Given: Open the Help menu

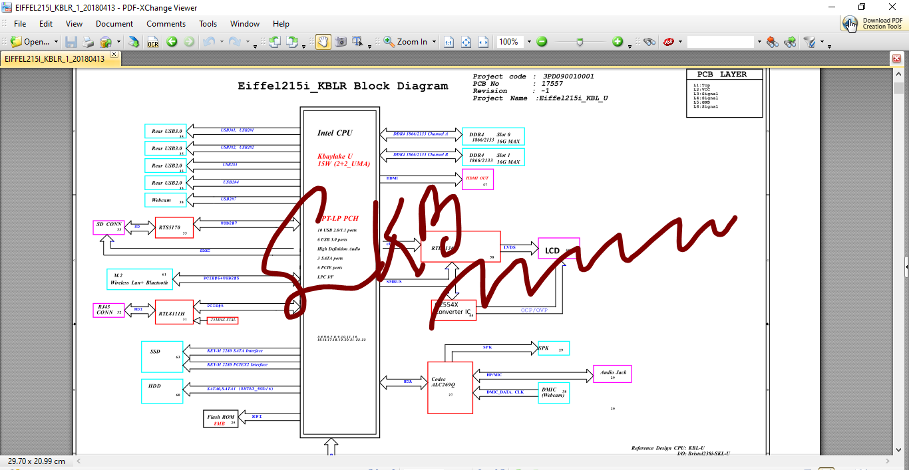Looking at the screenshot, I should pos(281,23).
